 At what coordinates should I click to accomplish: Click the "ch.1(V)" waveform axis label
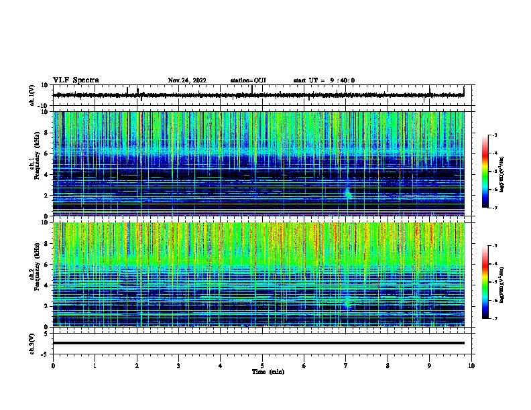point(32,95)
